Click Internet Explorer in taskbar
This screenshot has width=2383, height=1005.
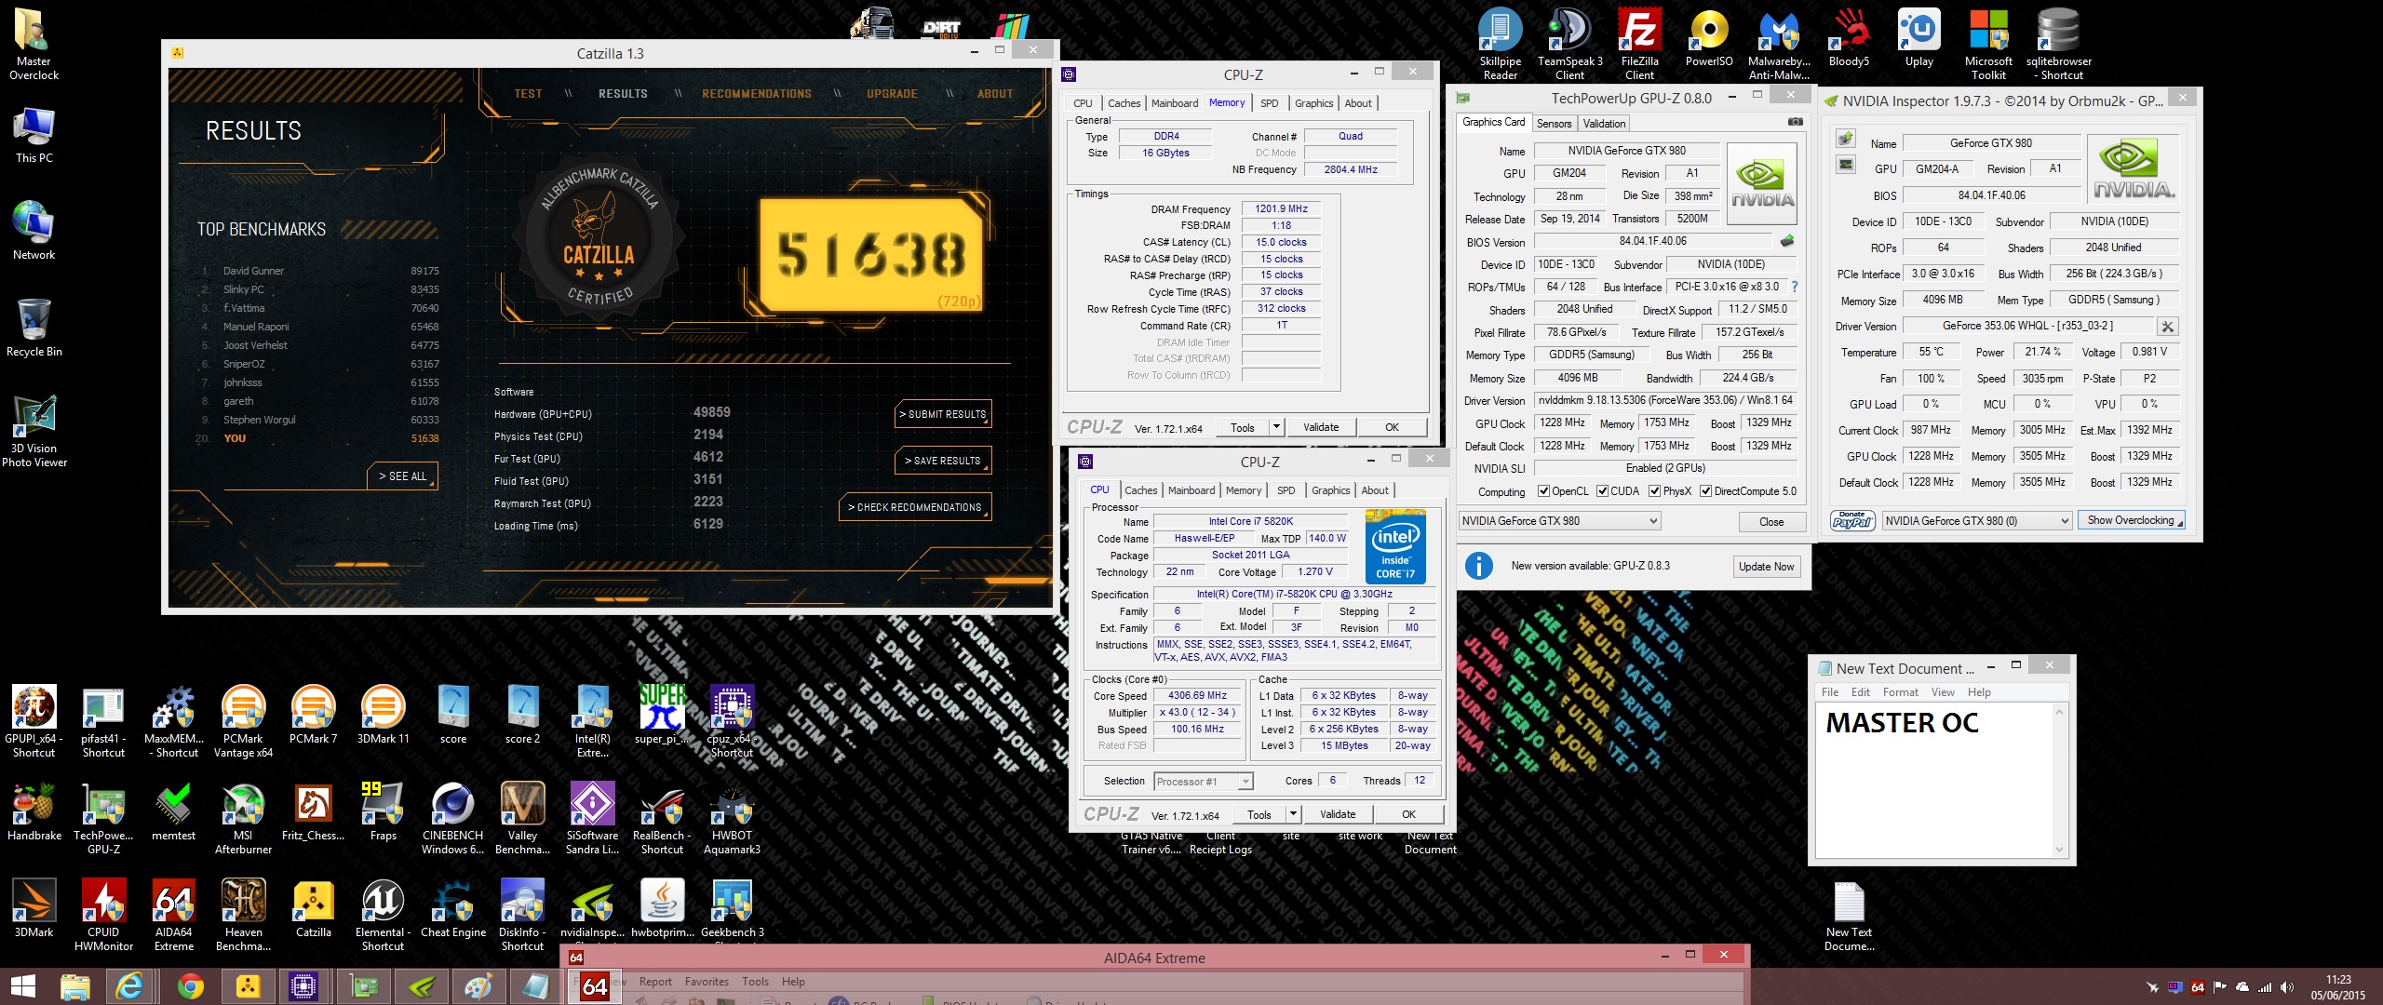pyautogui.click(x=129, y=986)
